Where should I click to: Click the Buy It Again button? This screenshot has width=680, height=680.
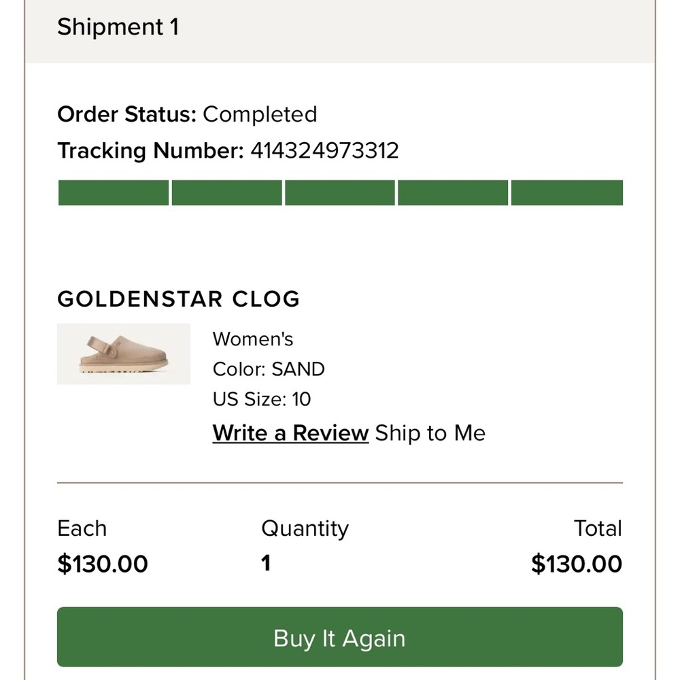(x=339, y=638)
